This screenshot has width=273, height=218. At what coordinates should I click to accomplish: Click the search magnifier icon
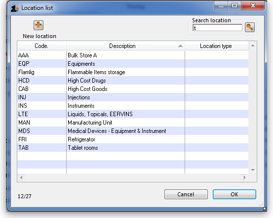pyautogui.click(x=250, y=27)
